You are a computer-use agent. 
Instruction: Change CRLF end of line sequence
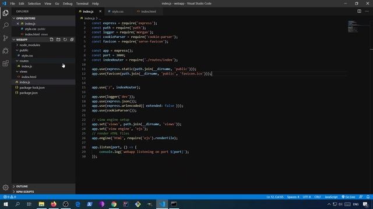318,197
